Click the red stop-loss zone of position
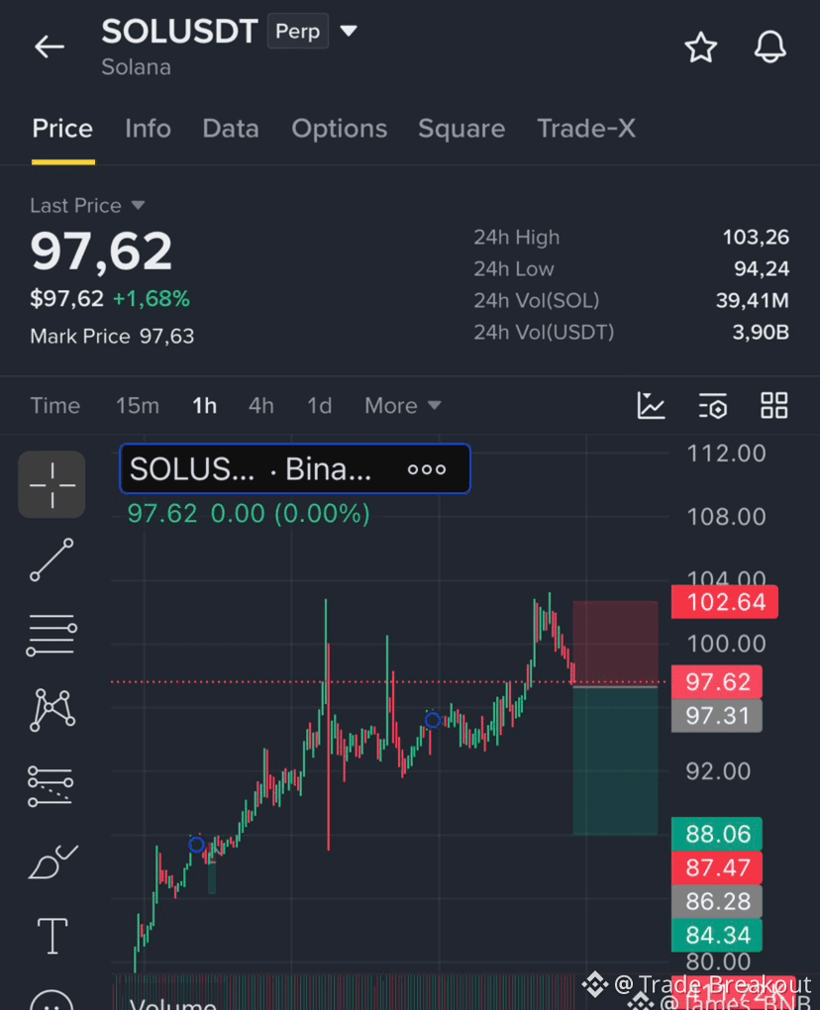This screenshot has height=1010, width=820. pyautogui.click(x=615, y=644)
